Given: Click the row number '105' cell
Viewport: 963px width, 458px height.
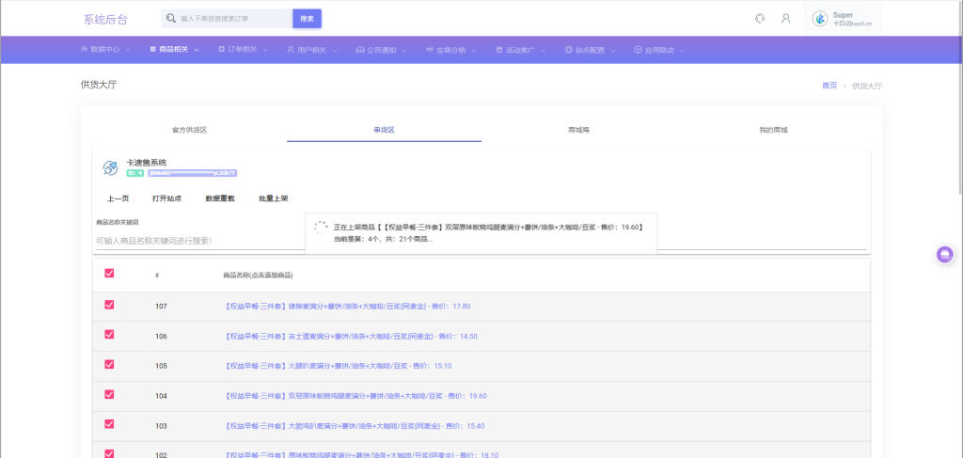Looking at the screenshot, I should (161, 366).
